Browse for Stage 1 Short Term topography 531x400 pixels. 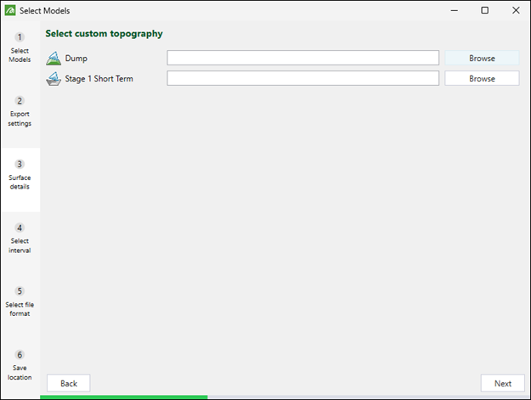tap(482, 78)
